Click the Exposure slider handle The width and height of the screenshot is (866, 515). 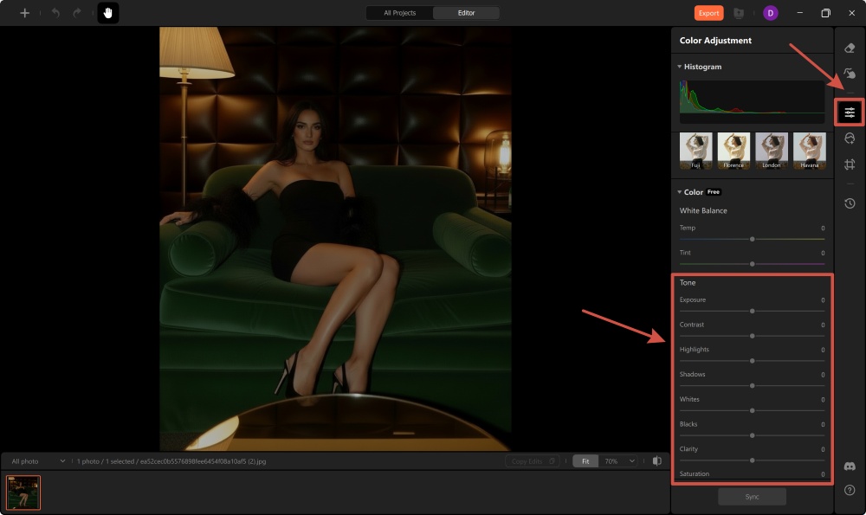pyautogui.click(x=752, y=311)
